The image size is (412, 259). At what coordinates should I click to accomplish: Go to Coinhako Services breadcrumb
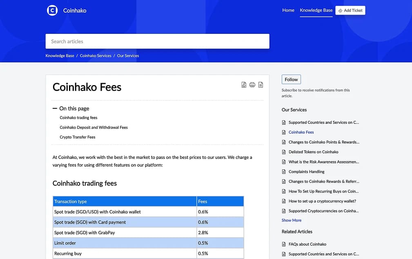96,55
